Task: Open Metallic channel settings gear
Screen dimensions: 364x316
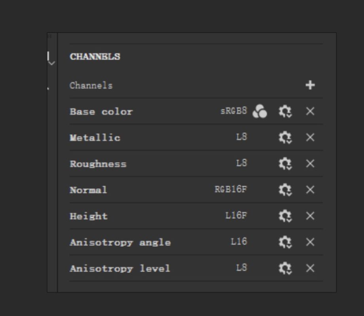Action: click(285, 138)
